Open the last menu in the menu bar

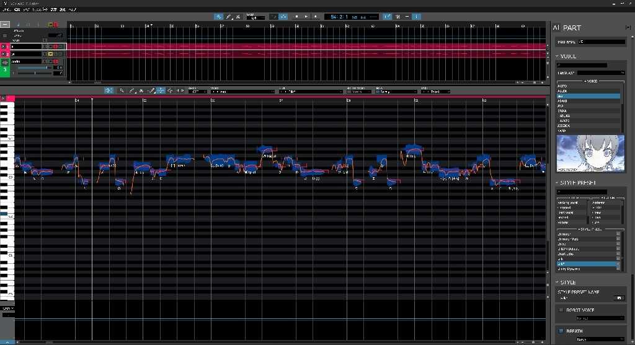(x=72, y=9)
